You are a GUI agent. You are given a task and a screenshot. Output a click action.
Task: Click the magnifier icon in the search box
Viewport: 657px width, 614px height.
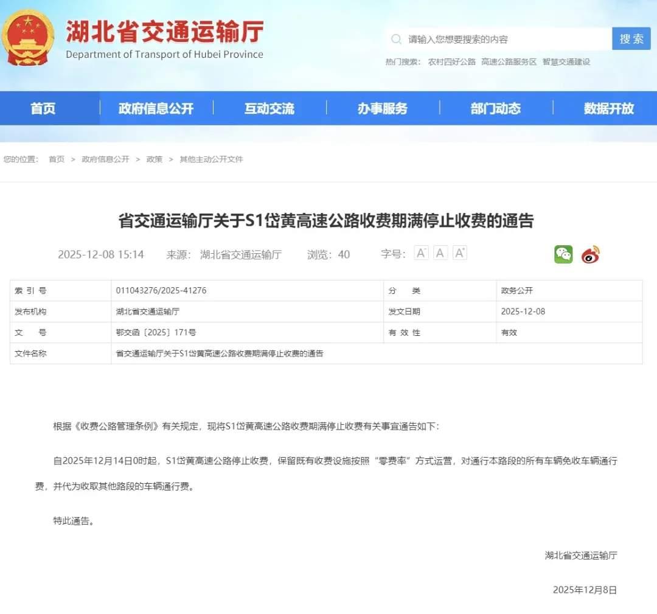pos(396,38)
